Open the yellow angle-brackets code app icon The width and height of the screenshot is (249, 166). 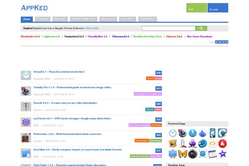point(212,144)
